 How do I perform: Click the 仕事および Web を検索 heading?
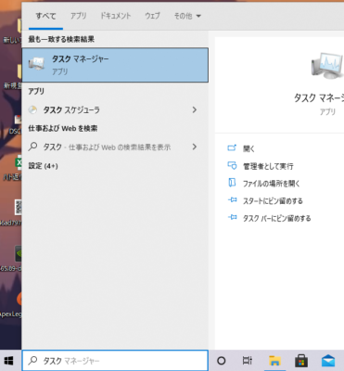(x=63, y=128)
